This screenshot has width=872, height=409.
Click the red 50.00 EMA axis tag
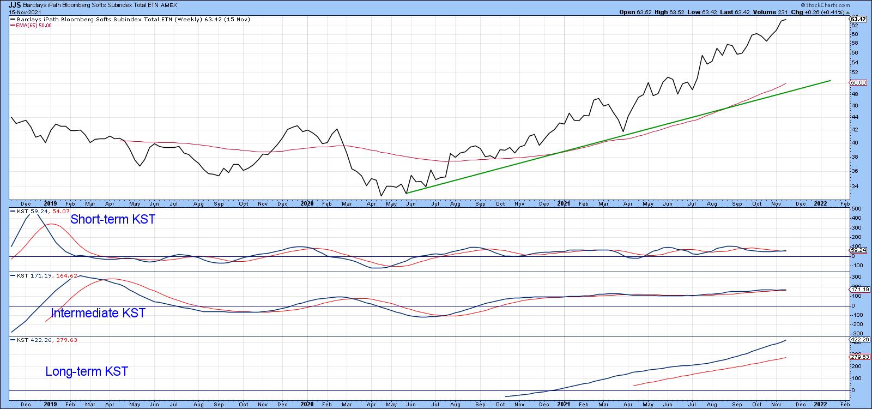(x=858, y=83)
